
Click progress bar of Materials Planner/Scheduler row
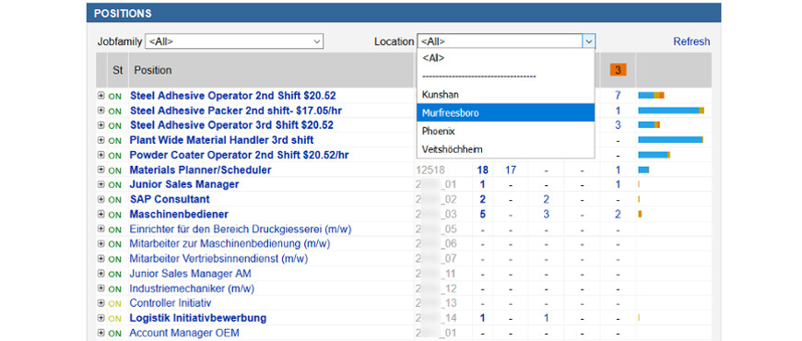coord(643,170)
